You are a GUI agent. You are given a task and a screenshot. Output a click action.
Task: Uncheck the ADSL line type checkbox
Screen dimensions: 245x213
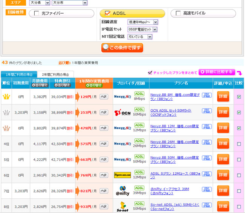(107, 13)
